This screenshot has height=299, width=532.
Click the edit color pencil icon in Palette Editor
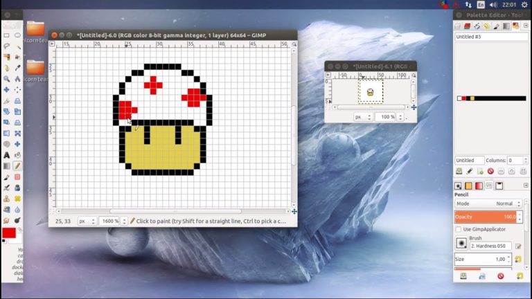470,172
